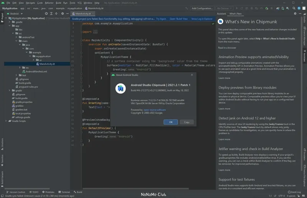Click Show Log in Explorer link
This screenshot has height=198, width=307.
[202, 19]
